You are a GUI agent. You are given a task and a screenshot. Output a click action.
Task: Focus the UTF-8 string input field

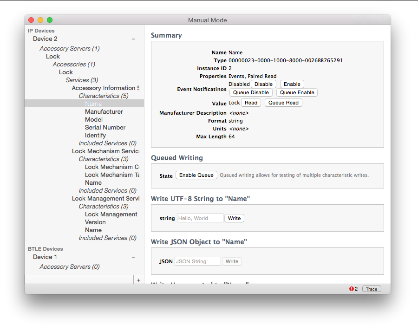click(200, 218)
